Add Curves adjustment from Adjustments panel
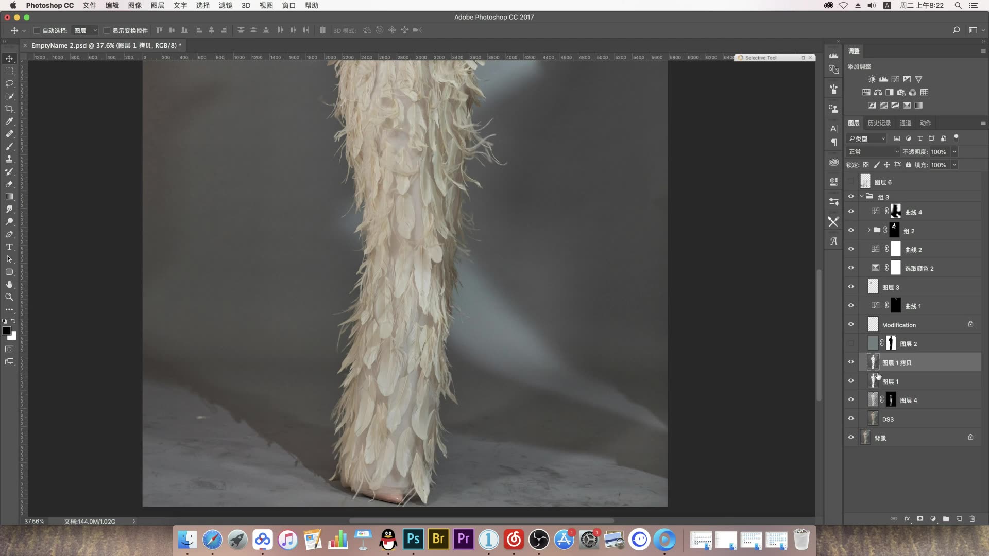This screenshot has height=556, width=989. pyautogui.click(x=895, y=79)
